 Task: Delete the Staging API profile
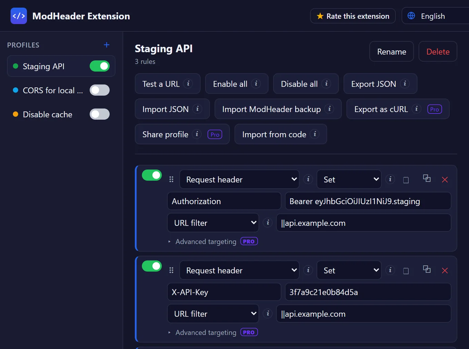tap(438, 51)
